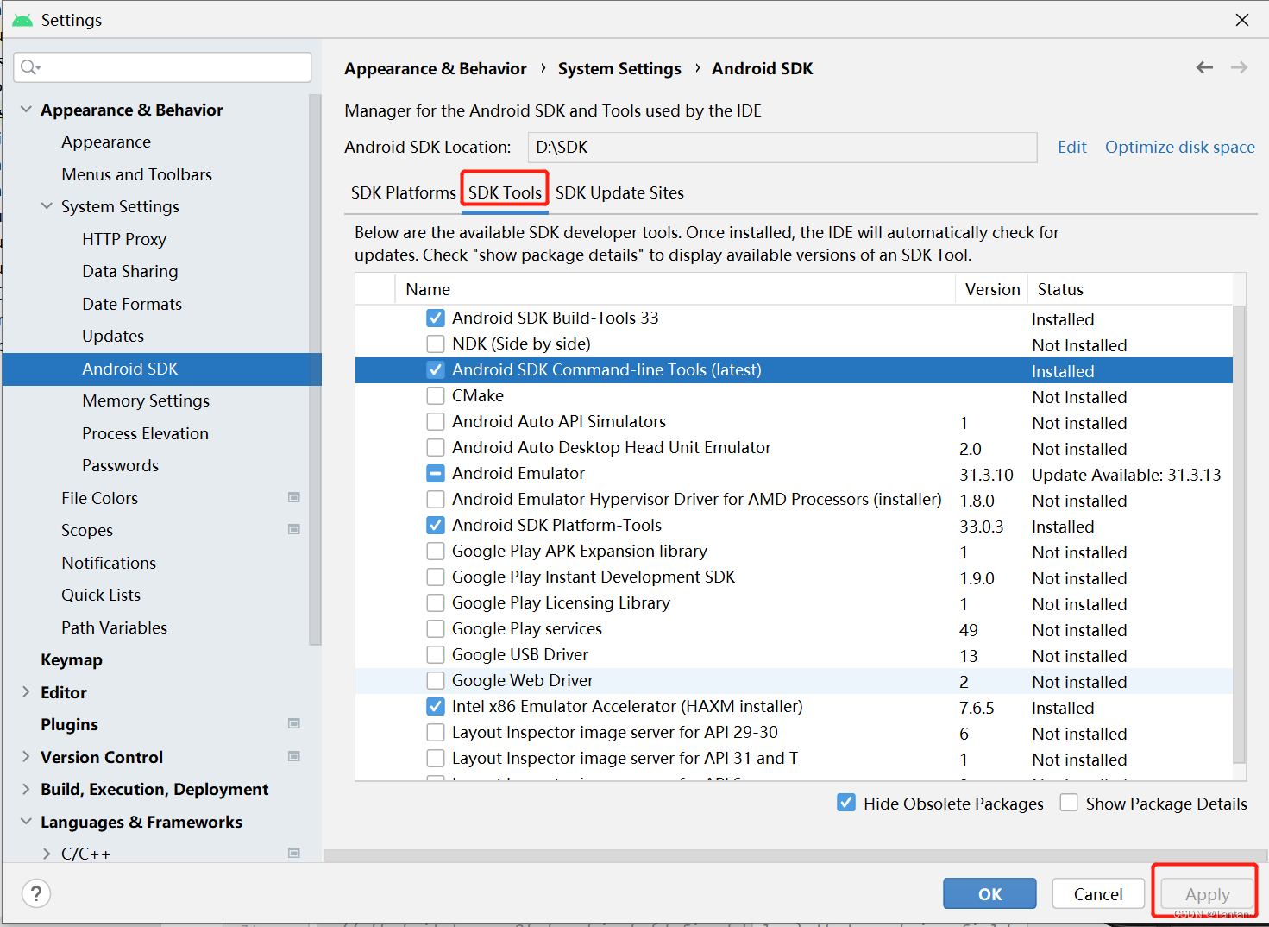Viewport: 1269px width, 927px height.
Task: Click Update Available: 31.3.13 status
Action: pos(1126,475)
